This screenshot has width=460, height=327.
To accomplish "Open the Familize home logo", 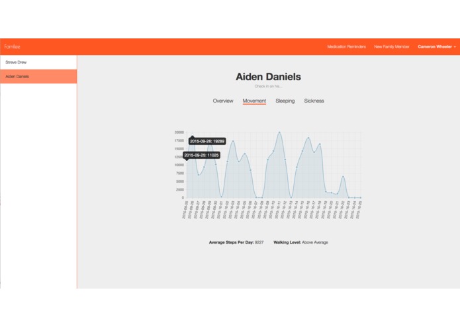I will 12,46.
